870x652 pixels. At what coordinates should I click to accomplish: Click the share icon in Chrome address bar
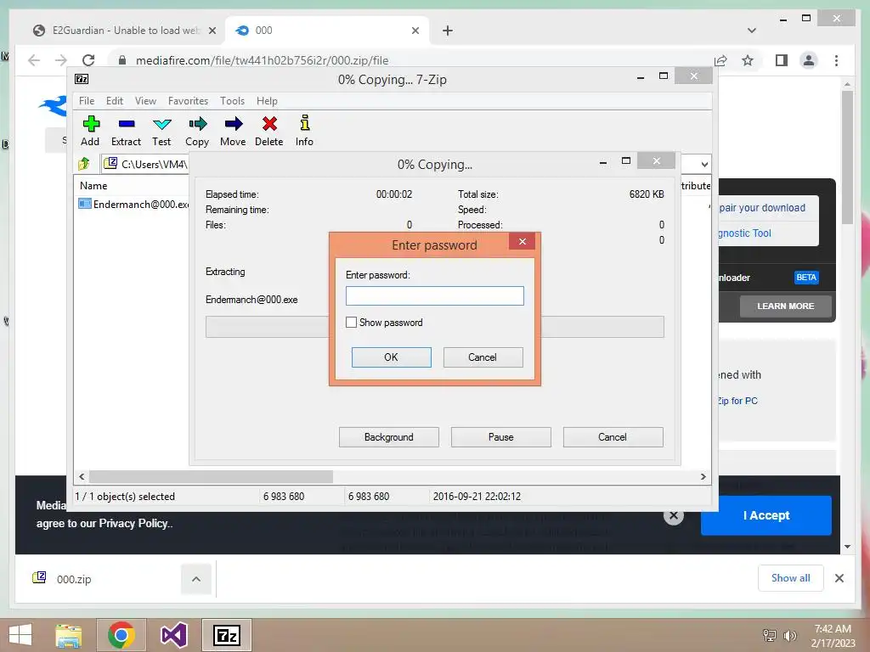click(x=720, y=60)
